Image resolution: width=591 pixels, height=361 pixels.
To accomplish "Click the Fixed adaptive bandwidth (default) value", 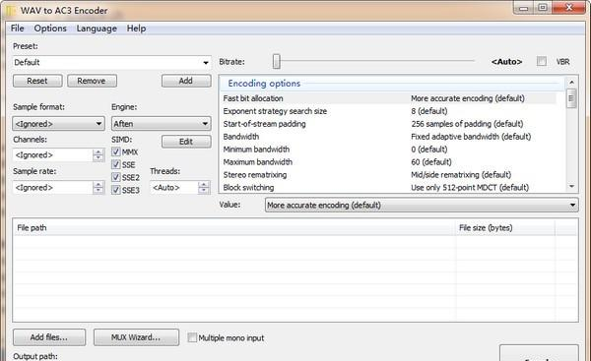I will pos(471,137).
